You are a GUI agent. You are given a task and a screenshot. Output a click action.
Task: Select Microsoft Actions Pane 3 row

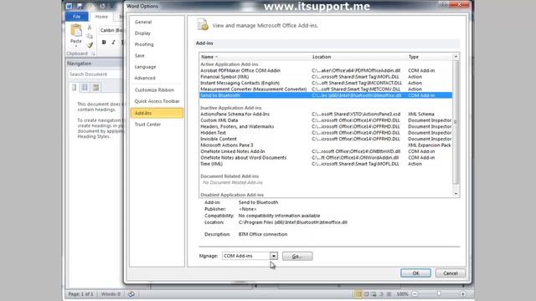click(326, 145)
